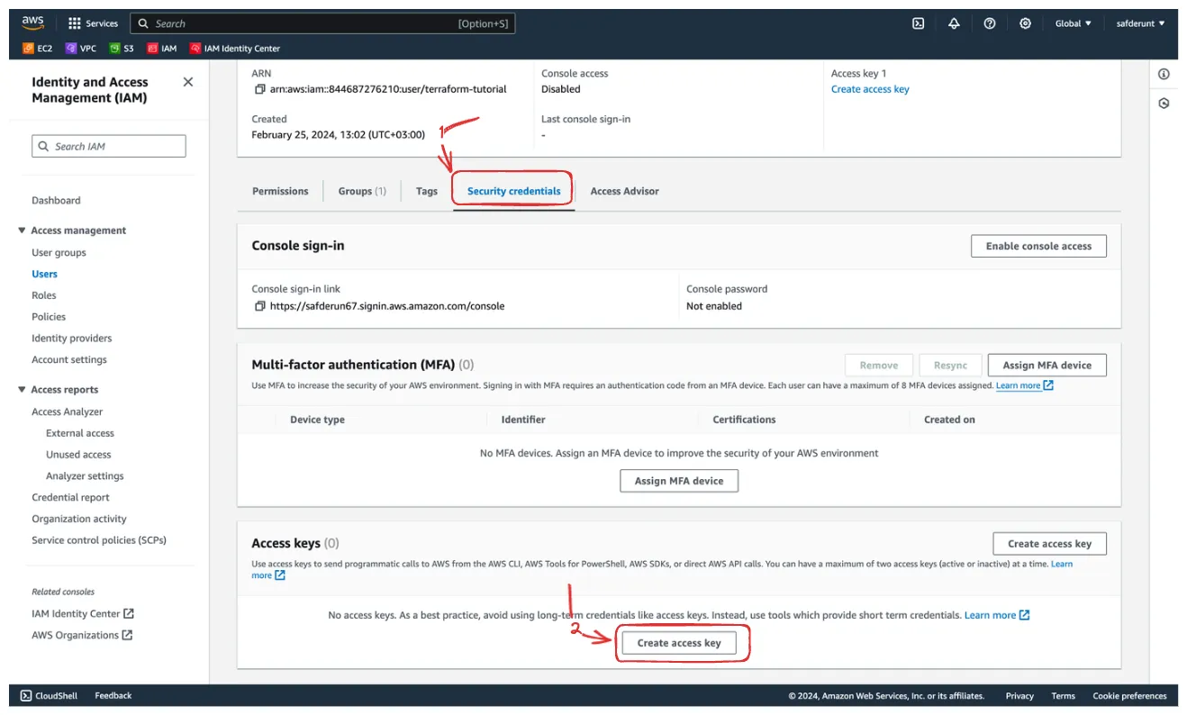Open Account settings in sidebar
1187x715 pixels.
pyautogui.click(x=69, y=359)
